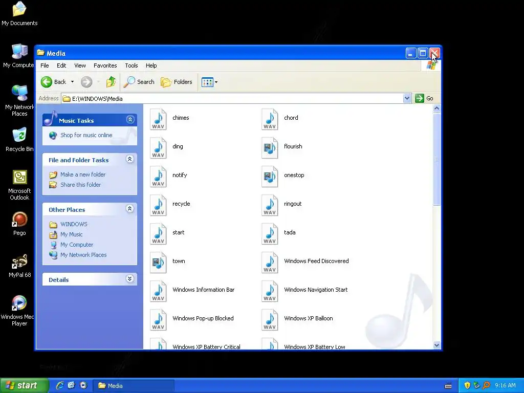Open the Edit menu
Screen dimensions: 524x393
click(x=61, y=65)
